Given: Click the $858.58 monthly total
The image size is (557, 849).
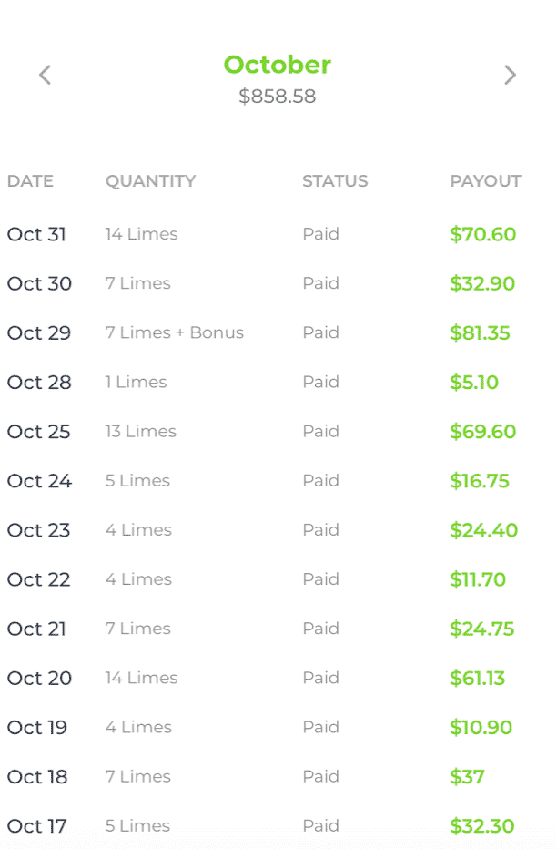Looking at the screenshot, I should coord(277,97).
